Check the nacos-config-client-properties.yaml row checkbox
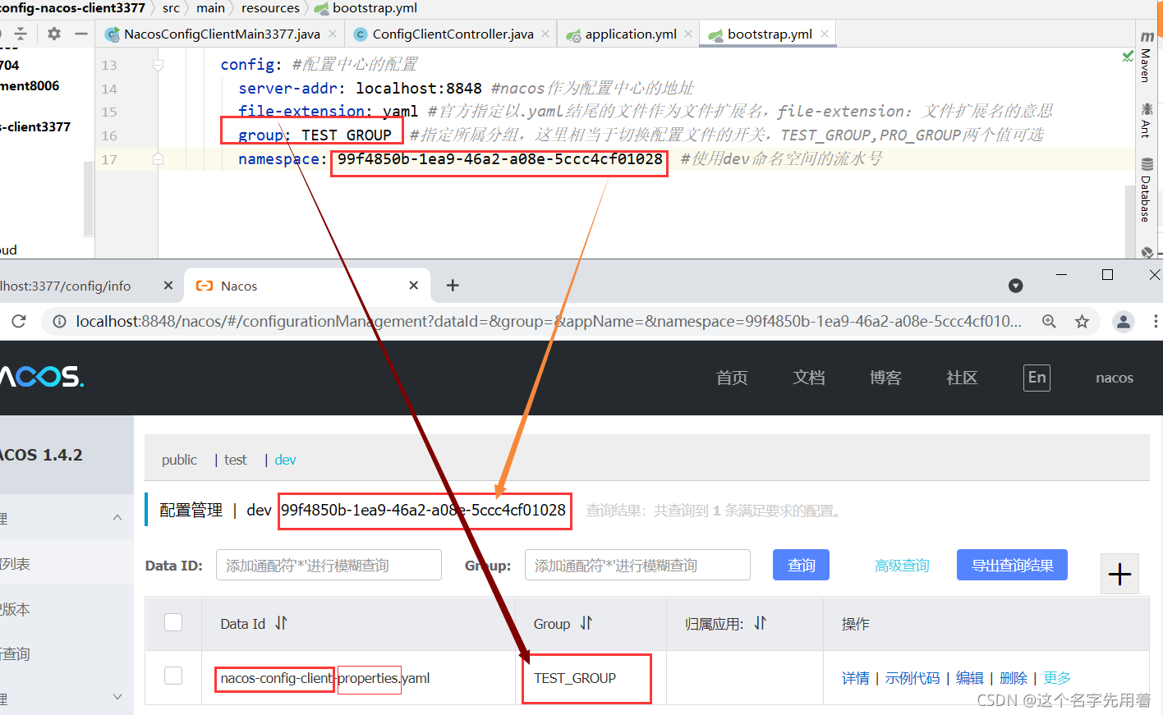 (x=173, y=676)
